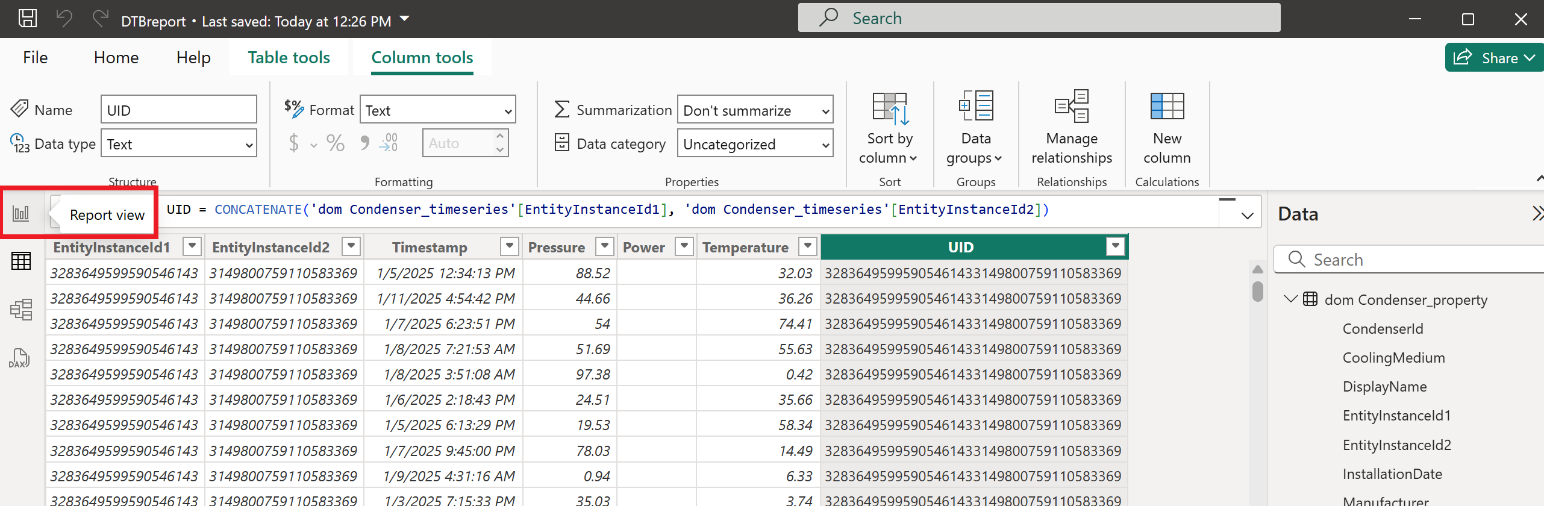
Task: Click Manage relationships icon
Action: pyautogui.click(x=1072, y=106)
